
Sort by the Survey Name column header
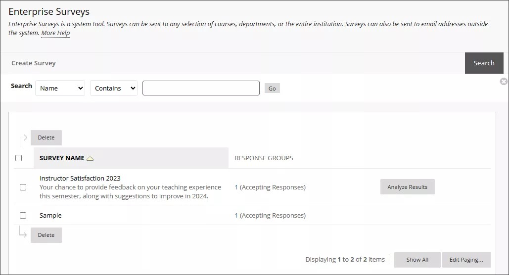62,158
